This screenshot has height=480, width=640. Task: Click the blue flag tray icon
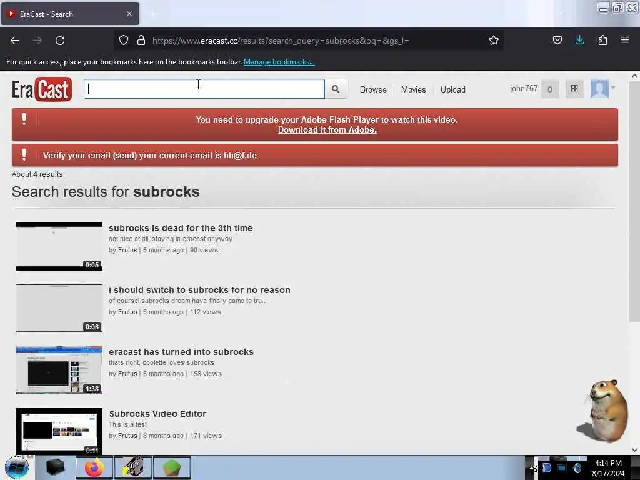547,467
